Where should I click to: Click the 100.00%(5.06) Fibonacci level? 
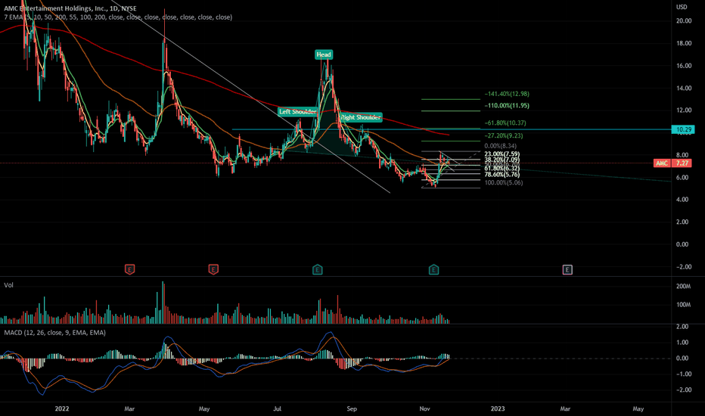(x=504, y=182)
